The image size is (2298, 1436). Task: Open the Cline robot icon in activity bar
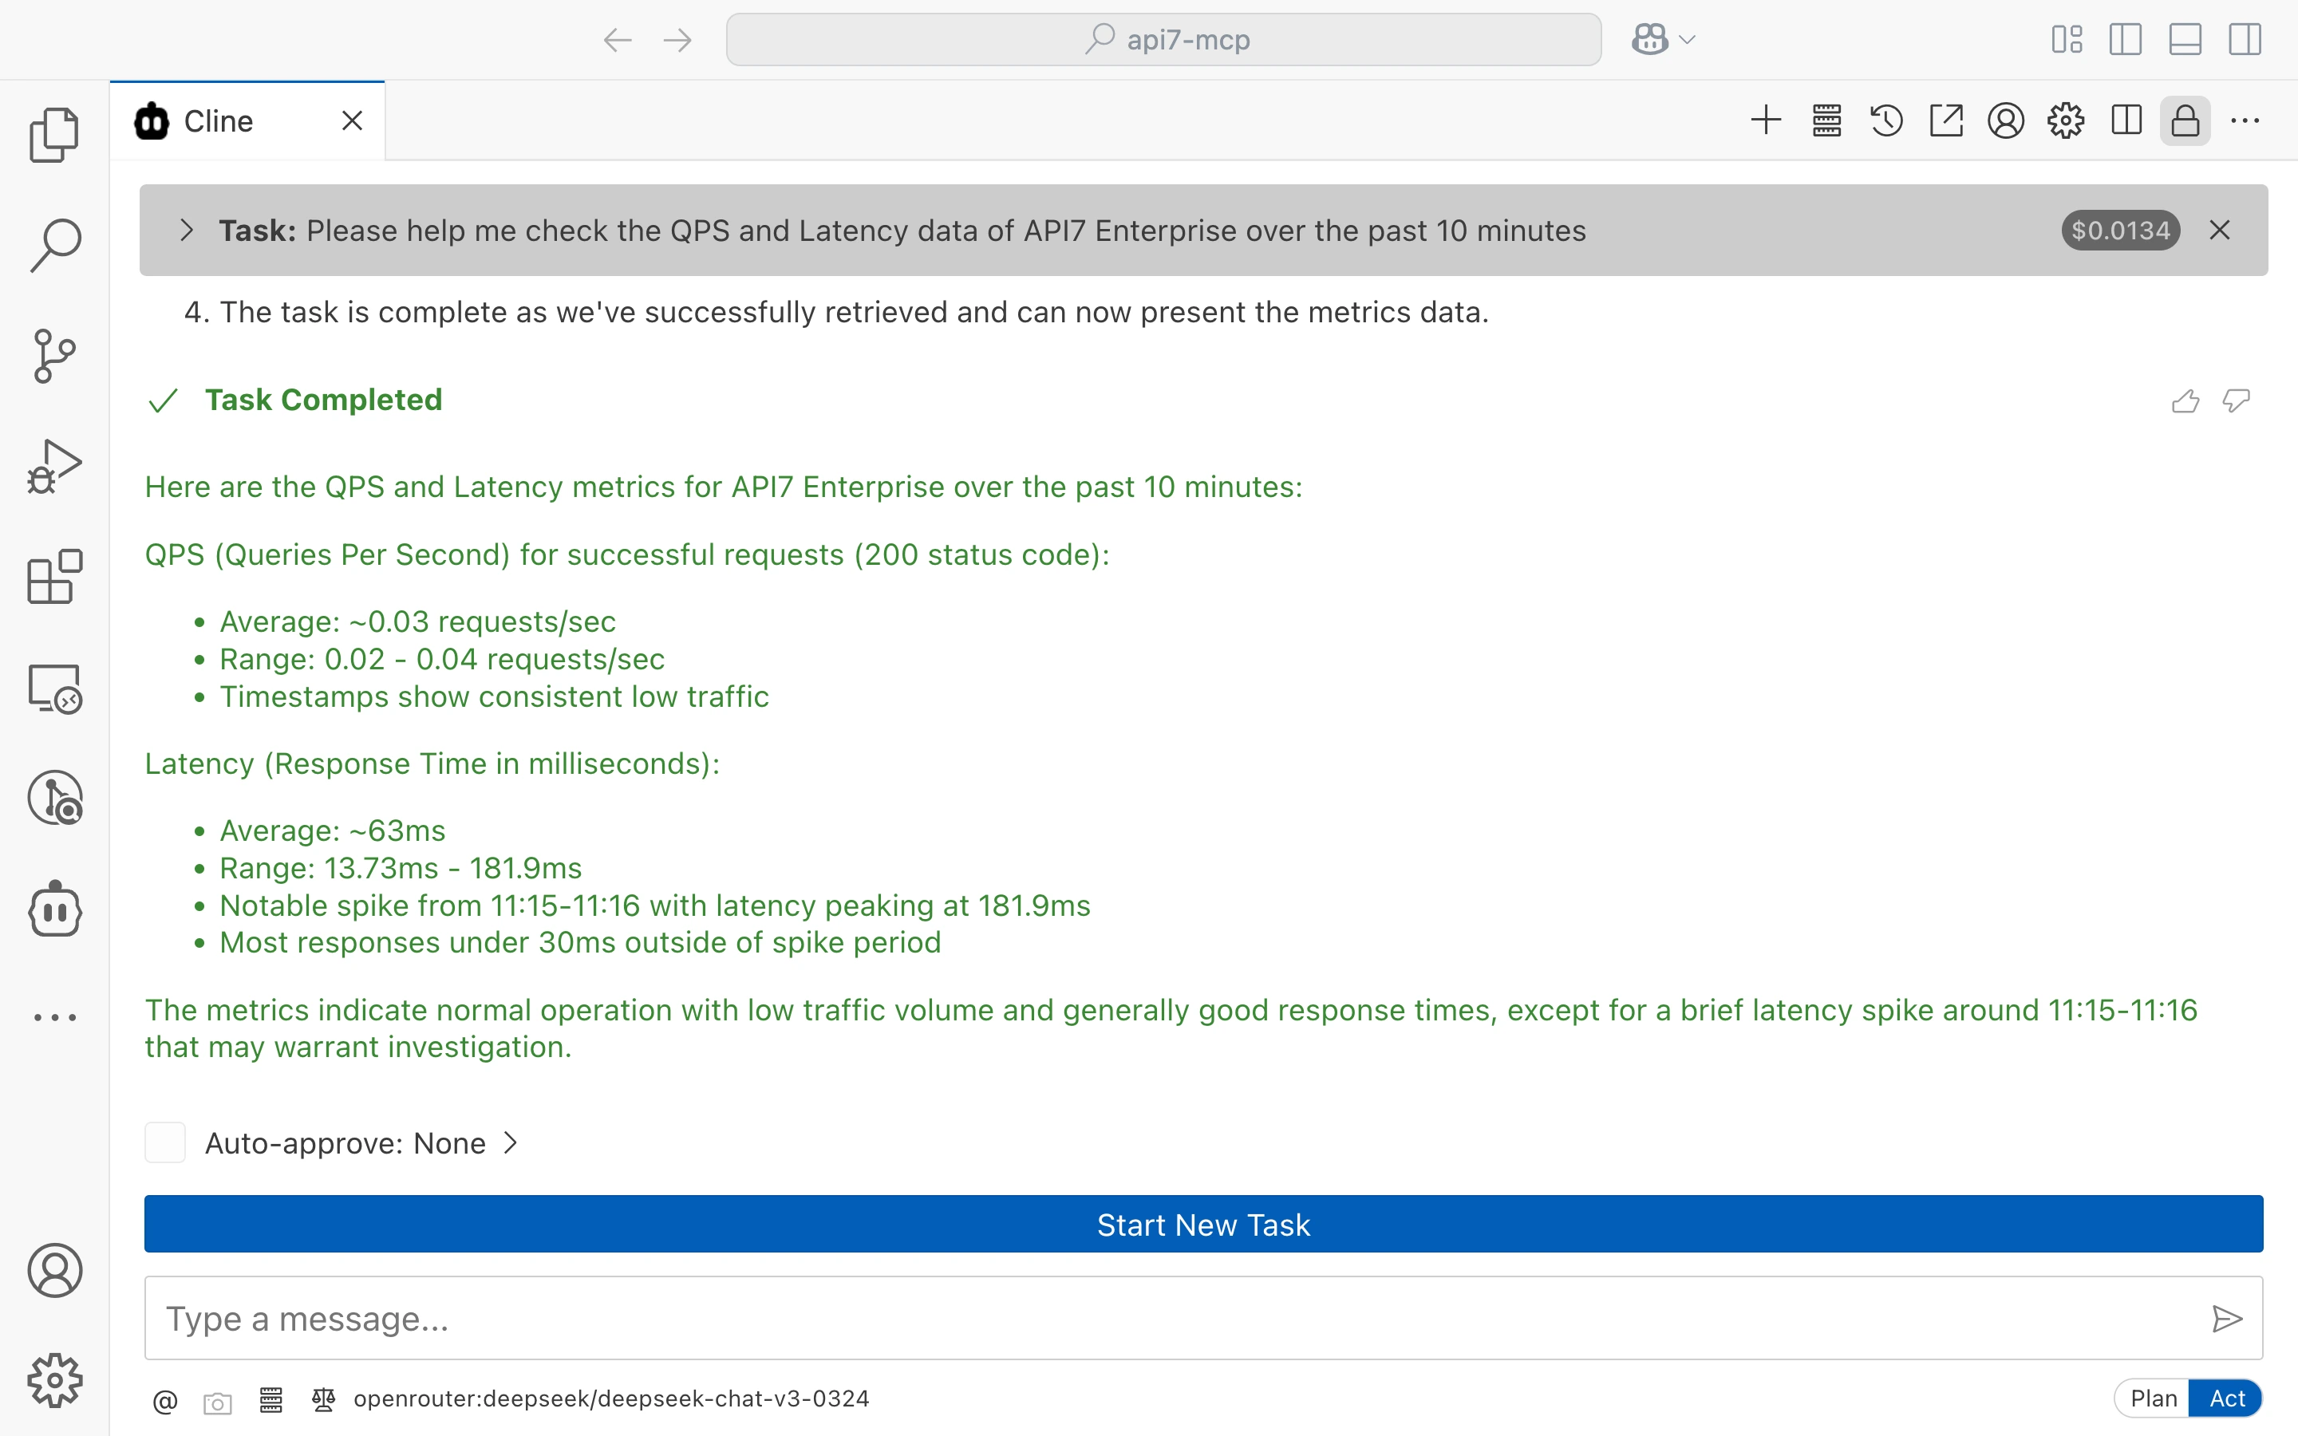tap(54, 909)
